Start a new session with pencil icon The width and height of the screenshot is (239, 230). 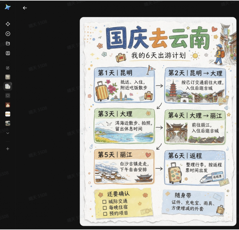8,68
